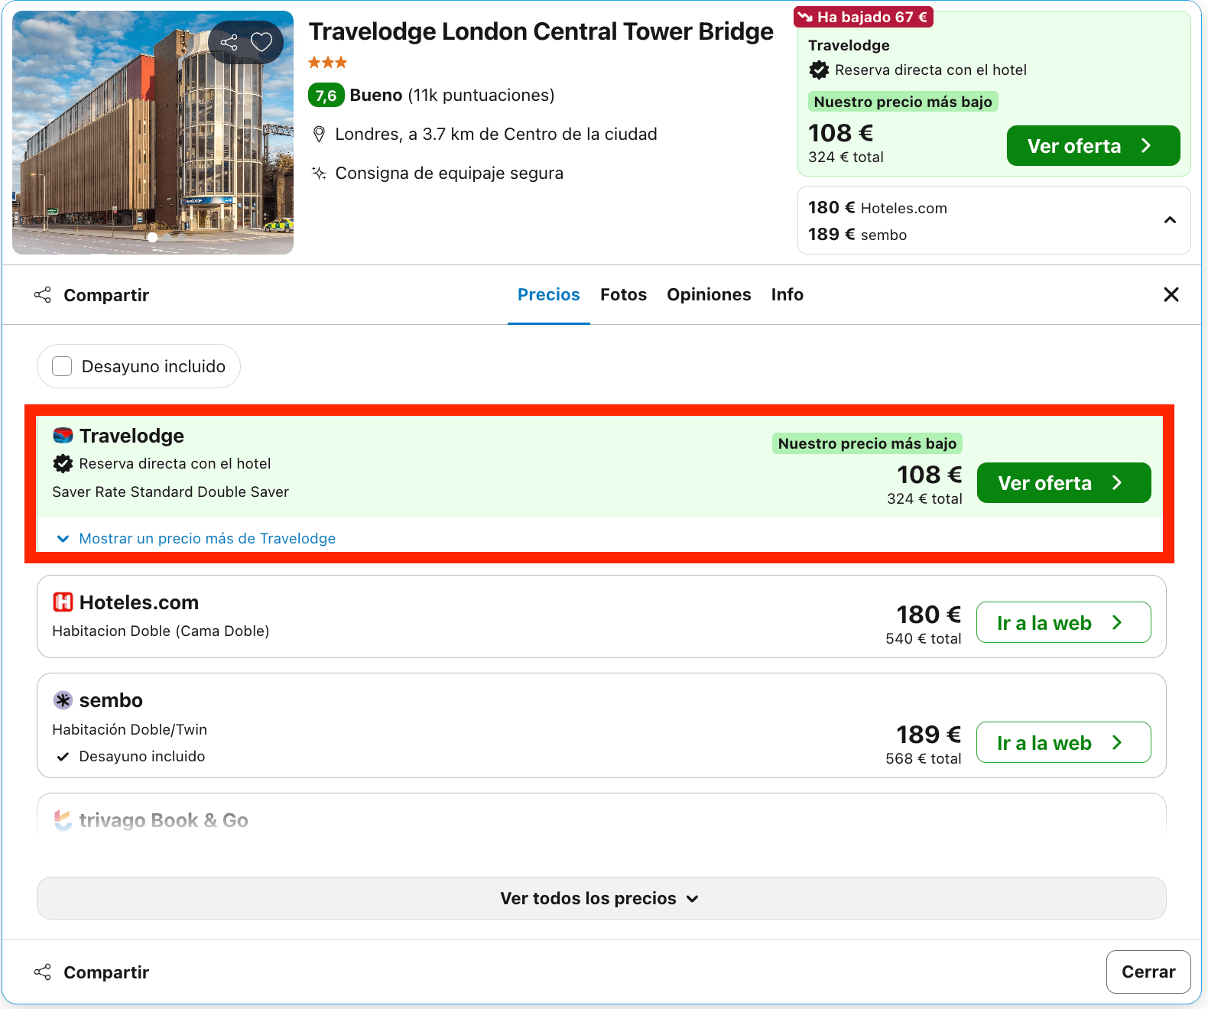The width and height of the screenshot is (1208, 1009).
Task: Click the three-star hotel rating
Action: (x=328, y=63)
